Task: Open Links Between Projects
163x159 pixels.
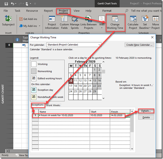Action: point(88,22)
